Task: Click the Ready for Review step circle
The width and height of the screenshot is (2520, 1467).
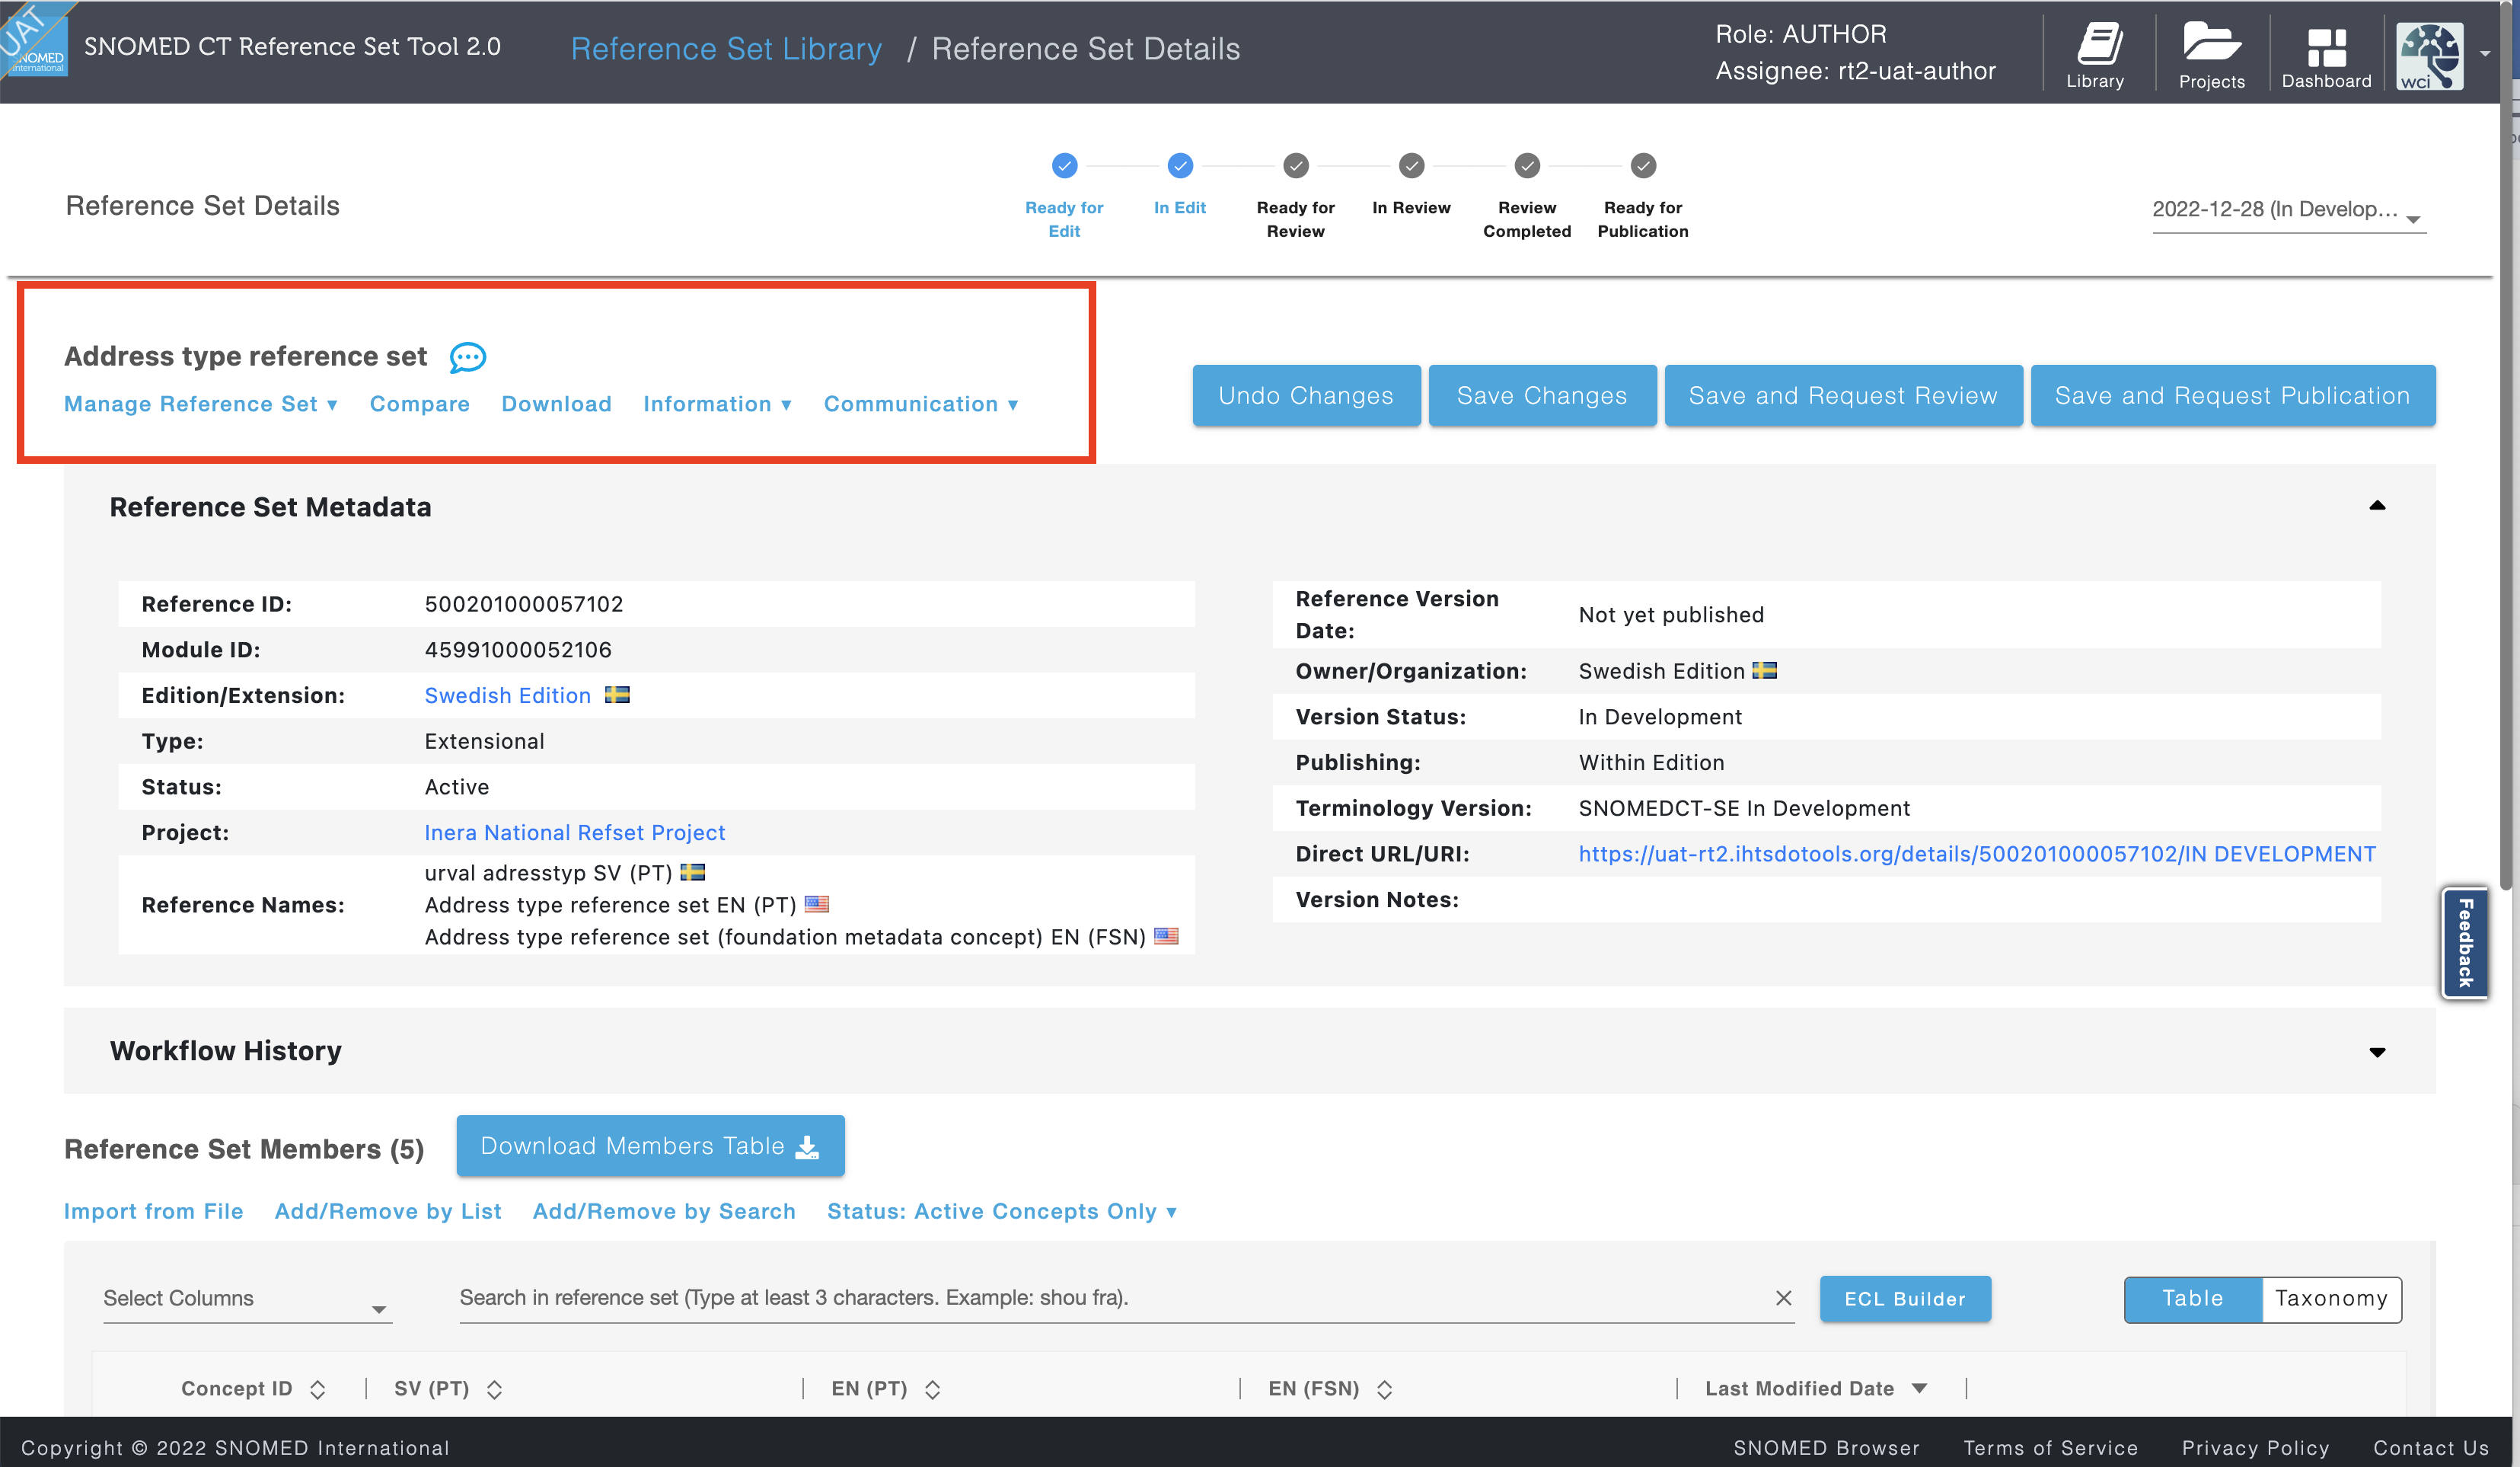Action: pyautogui.click(x=1296, y=165)
